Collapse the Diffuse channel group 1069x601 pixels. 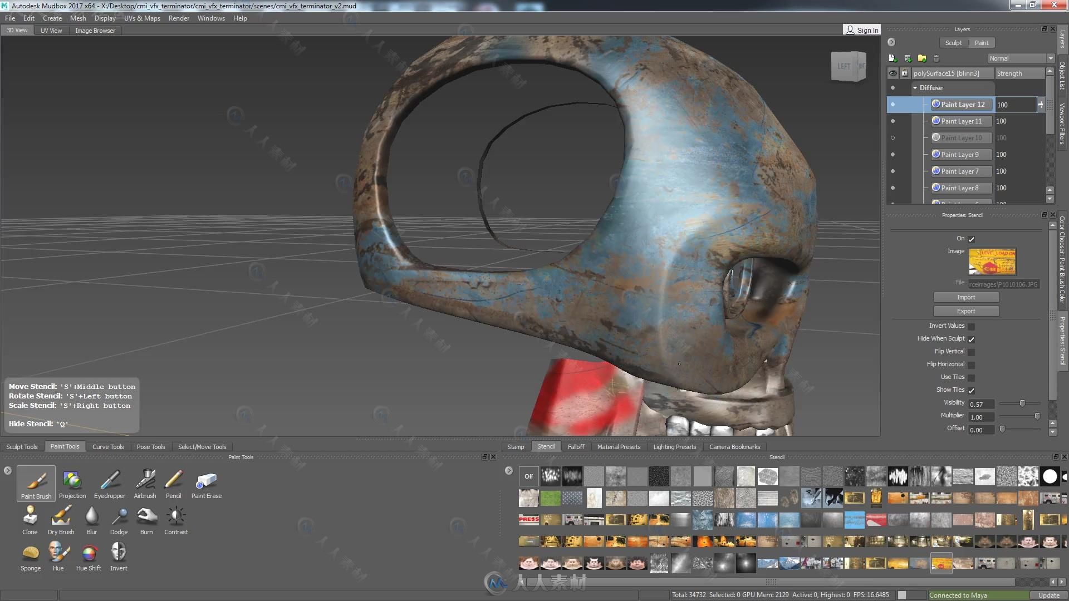915,88
